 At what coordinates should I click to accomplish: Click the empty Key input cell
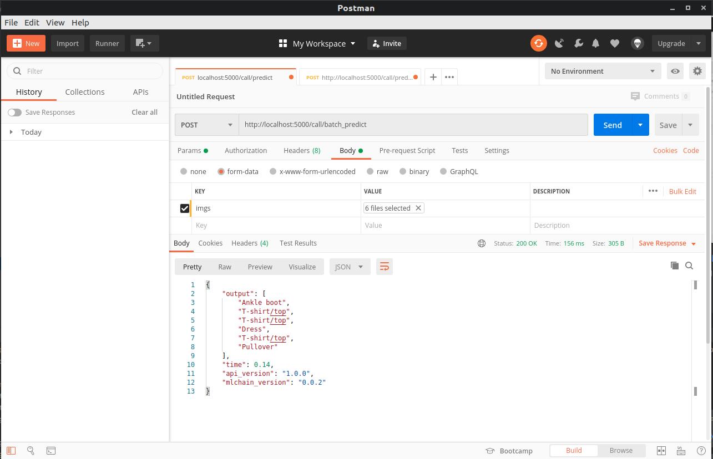tap(276, 226)
